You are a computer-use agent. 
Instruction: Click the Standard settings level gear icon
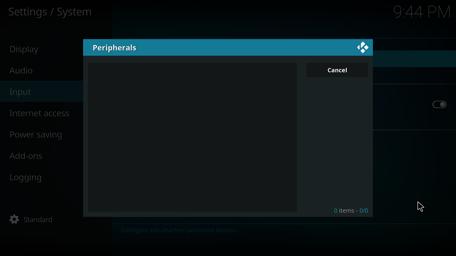(x=14, y=219)
